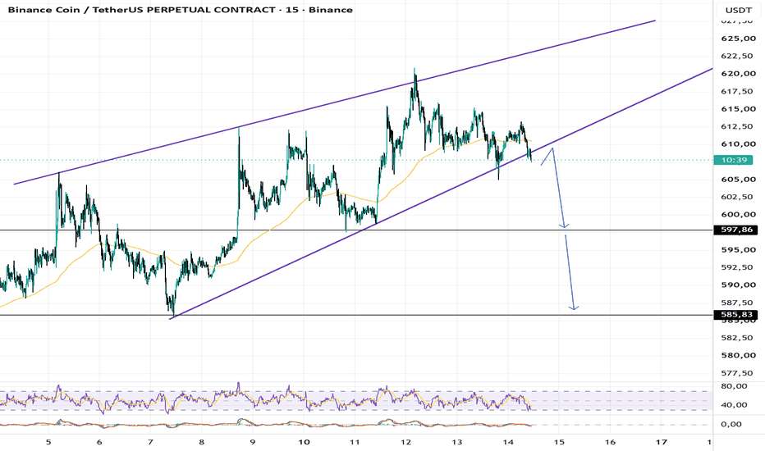This screenshot has height=451, width=765.
Task: Click date 7 on the time axis
Action: click(150, 442)
